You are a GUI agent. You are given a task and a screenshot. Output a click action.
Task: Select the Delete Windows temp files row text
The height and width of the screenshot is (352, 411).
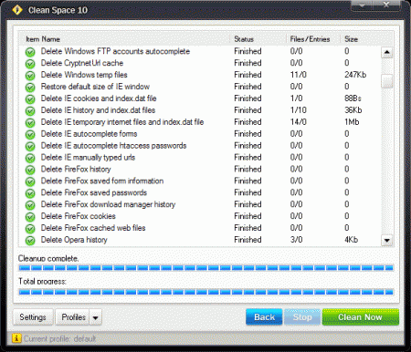pyautogui.click(x=84, y=75)
